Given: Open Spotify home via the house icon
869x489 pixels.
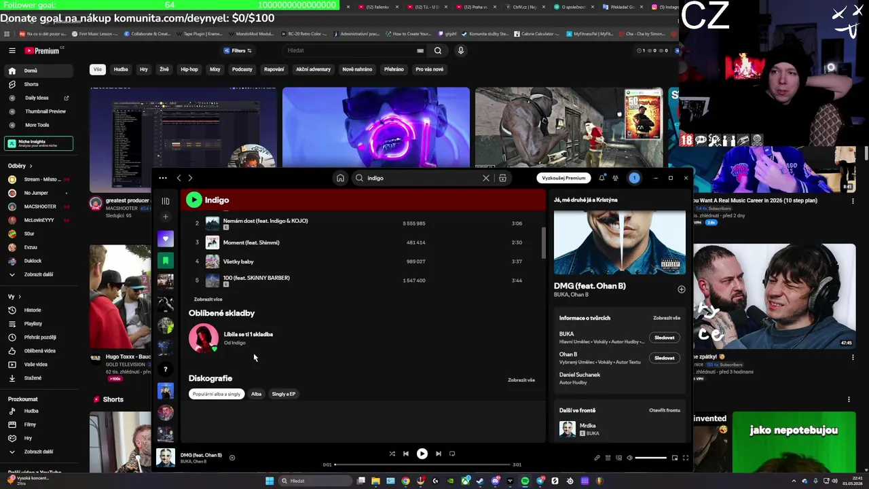Looking at the screenshot, I should click(340, 178).
